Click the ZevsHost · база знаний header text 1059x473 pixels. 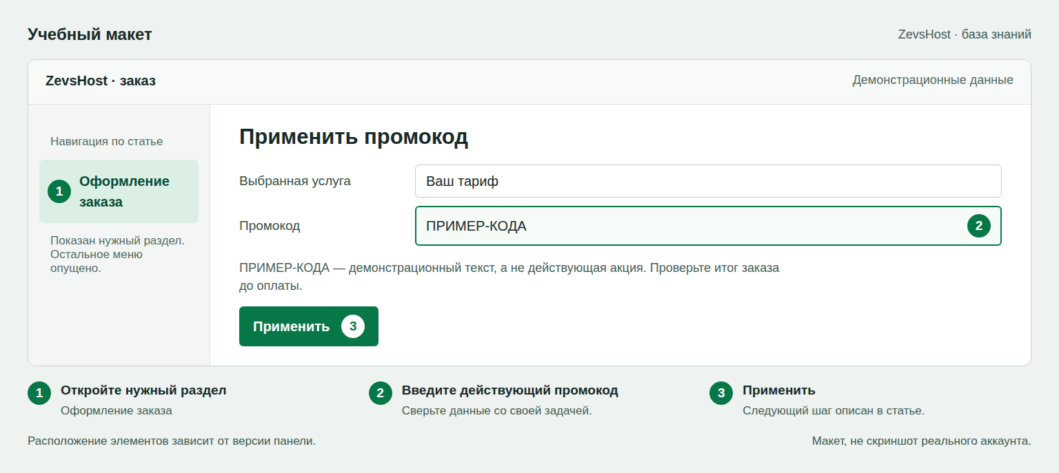coord(965,34)
